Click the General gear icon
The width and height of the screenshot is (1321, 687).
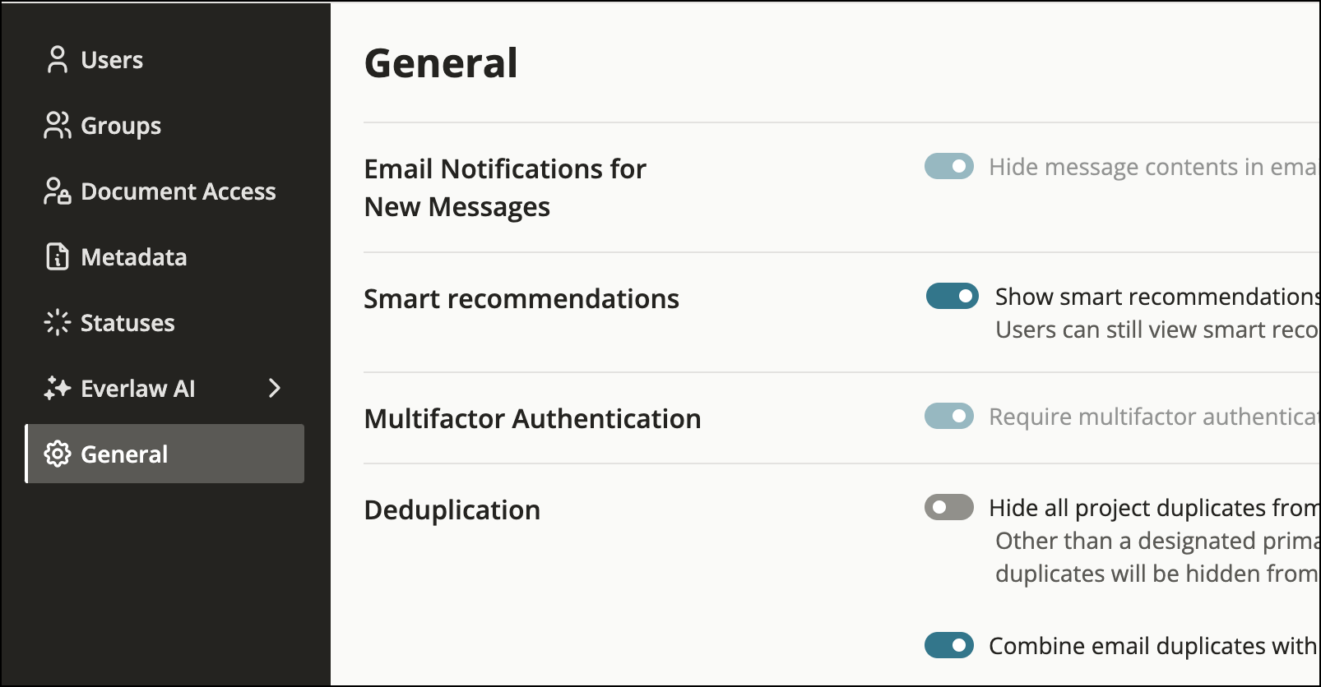click(x=57, y=454)
